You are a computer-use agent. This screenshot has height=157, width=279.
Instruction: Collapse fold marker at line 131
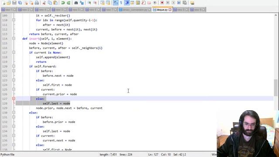(x=14, y=117)
